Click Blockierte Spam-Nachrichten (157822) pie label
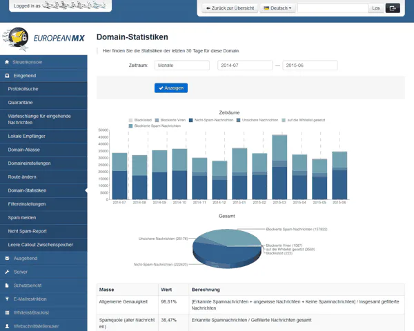The image size is (414, 331). 297,230
